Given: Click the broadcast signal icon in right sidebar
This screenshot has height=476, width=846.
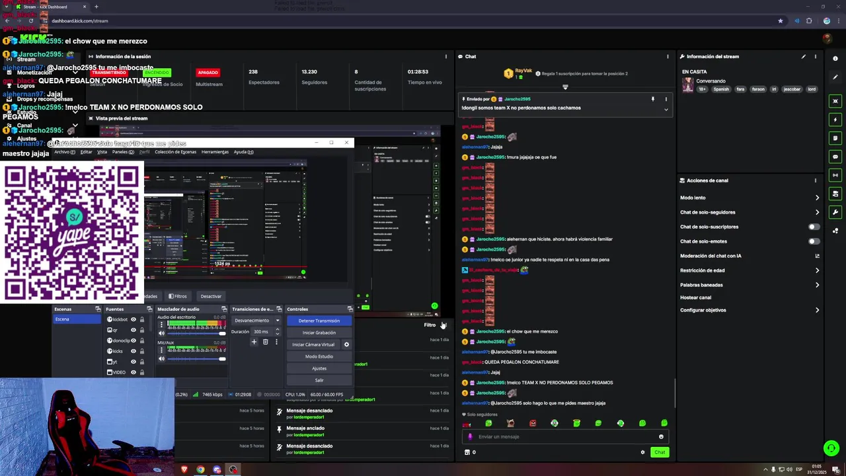Looking at the screenshot, I should click(835, 175).
